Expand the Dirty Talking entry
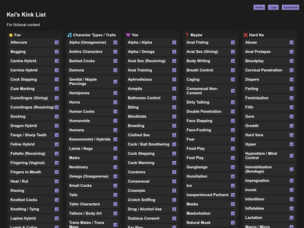 [x=233, y=102]
